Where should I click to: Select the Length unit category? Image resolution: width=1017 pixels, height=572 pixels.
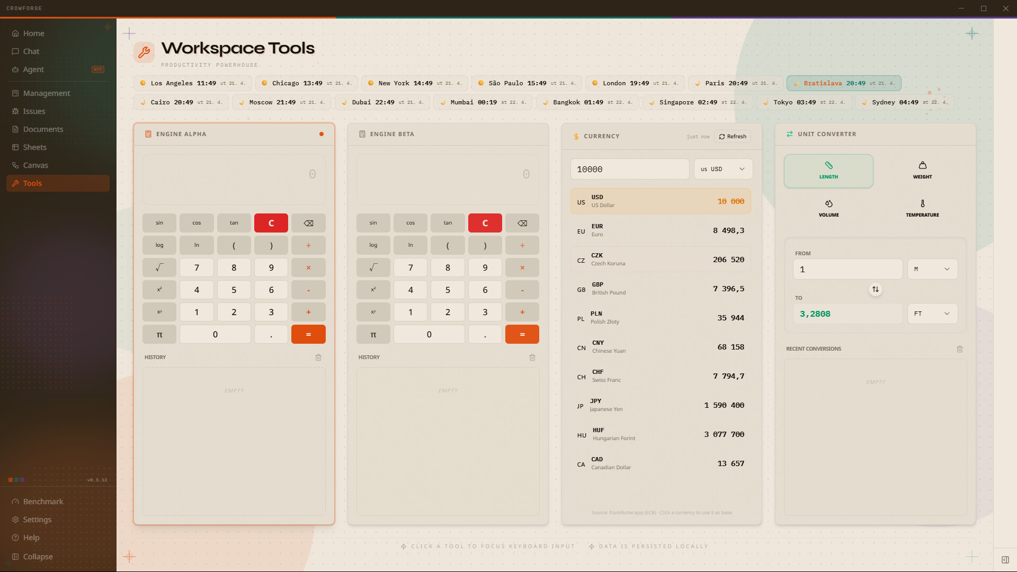[828, 171]
